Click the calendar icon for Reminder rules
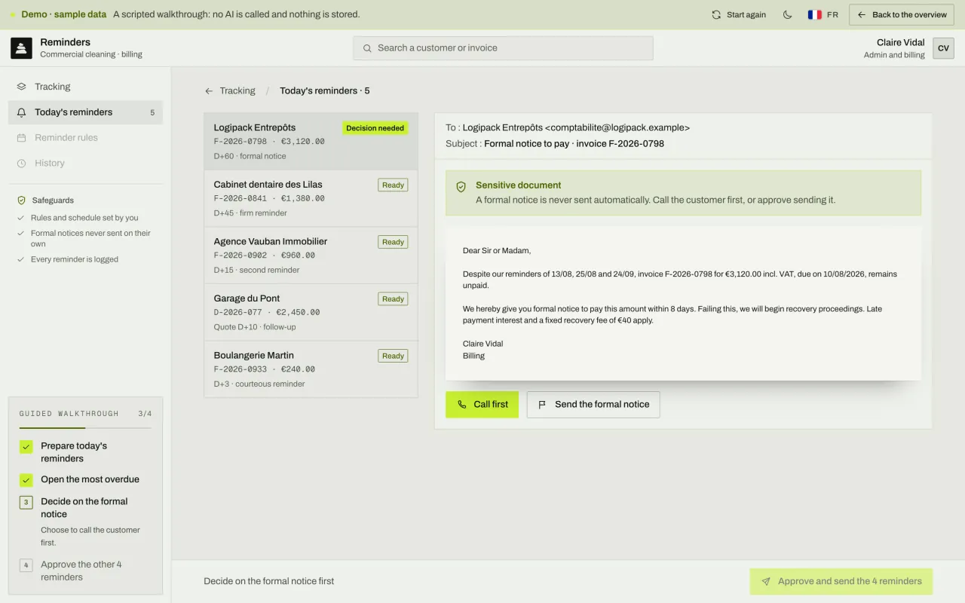Image resolution: width=965 pixels, height=603 pixels. coord(21,138)
